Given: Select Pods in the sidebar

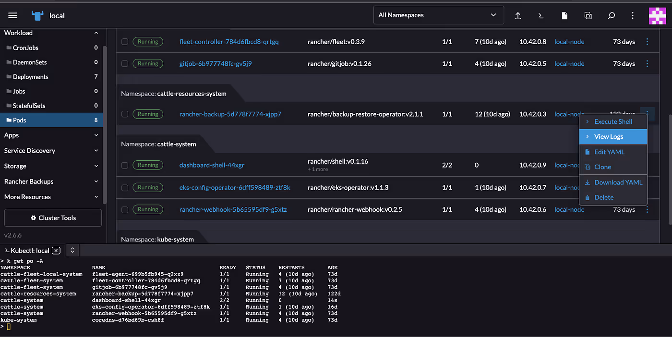Looking at the screenshot, I should coord(51,120).
